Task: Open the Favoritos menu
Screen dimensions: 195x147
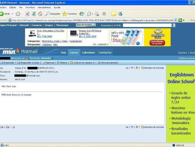Action: click(30, 7)
